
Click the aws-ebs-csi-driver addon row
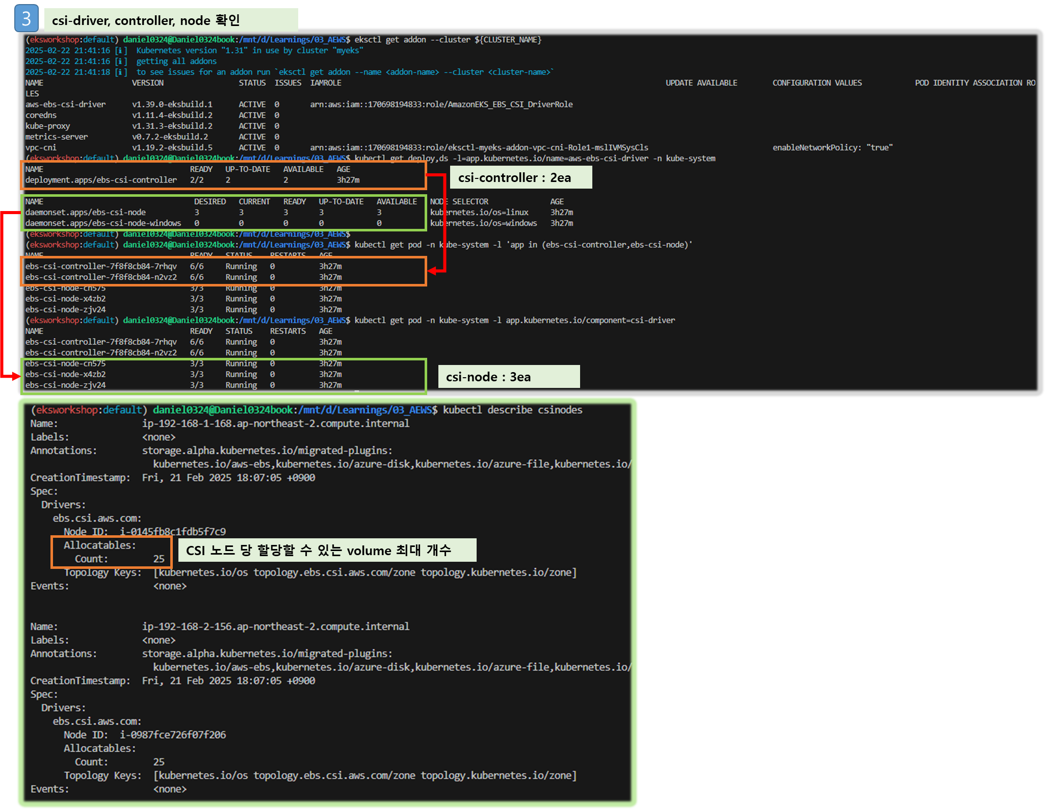(x=65, y=104)
